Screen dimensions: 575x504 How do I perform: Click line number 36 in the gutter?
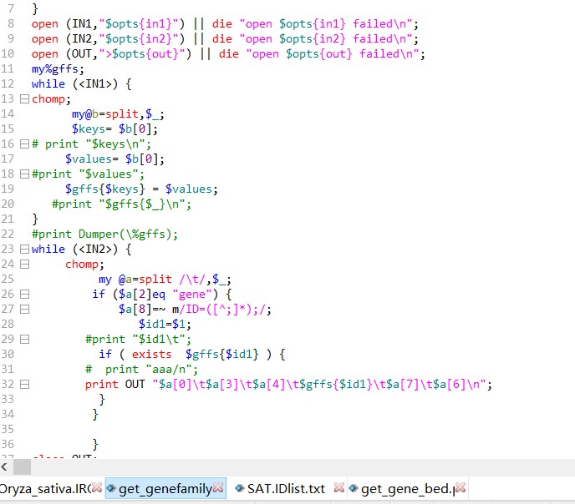[8, 444]
